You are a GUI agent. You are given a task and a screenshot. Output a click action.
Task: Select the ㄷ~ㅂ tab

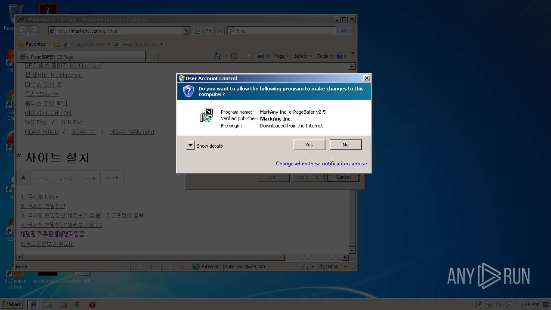(x=65, y=178)
